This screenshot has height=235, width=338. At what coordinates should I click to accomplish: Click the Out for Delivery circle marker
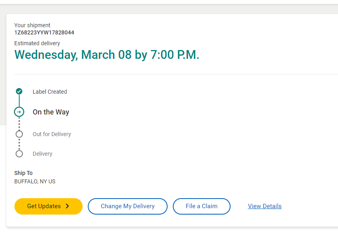pyautogui.click(x=19, y=134)
